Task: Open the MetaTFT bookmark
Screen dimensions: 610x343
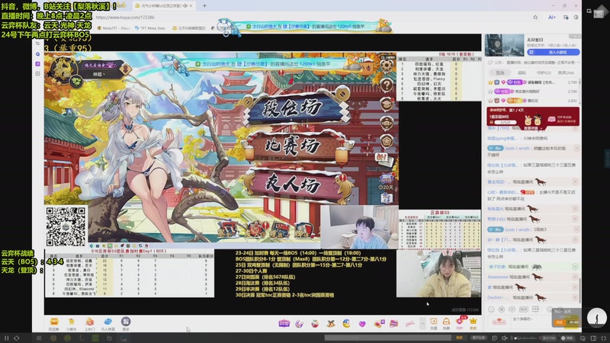Action: tap(114, 28)
